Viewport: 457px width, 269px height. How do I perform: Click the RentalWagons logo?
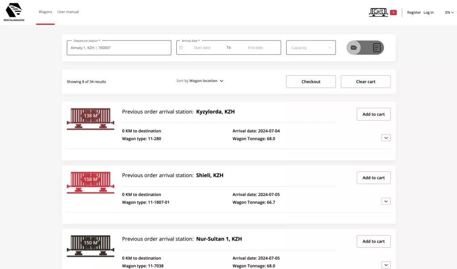(14, 12)
